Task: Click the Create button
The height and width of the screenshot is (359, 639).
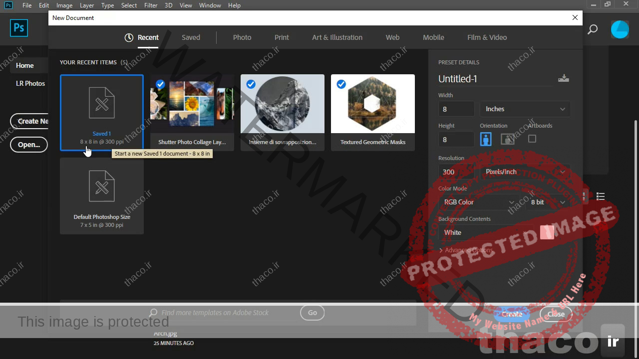Action: [512, 314]
